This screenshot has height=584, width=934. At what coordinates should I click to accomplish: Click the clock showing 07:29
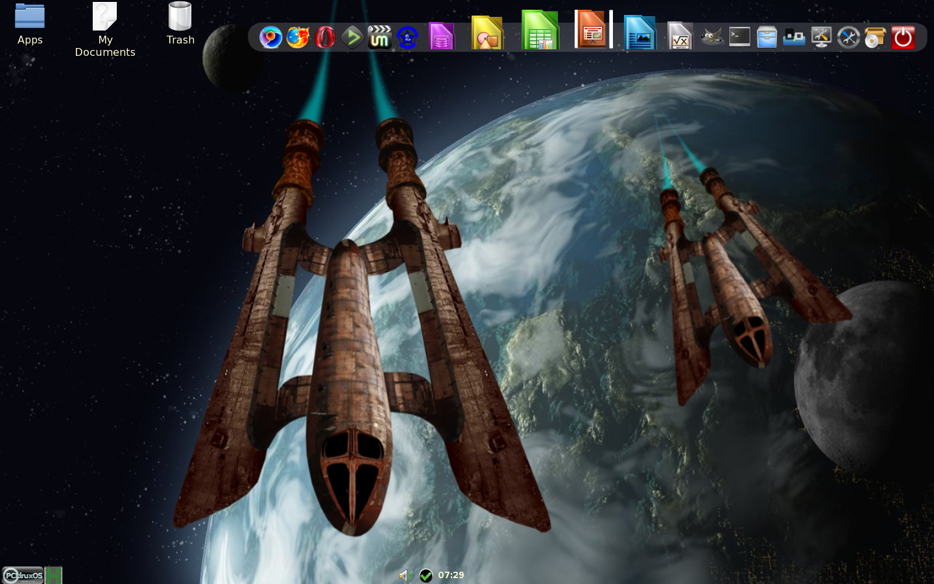coord(451,575)
